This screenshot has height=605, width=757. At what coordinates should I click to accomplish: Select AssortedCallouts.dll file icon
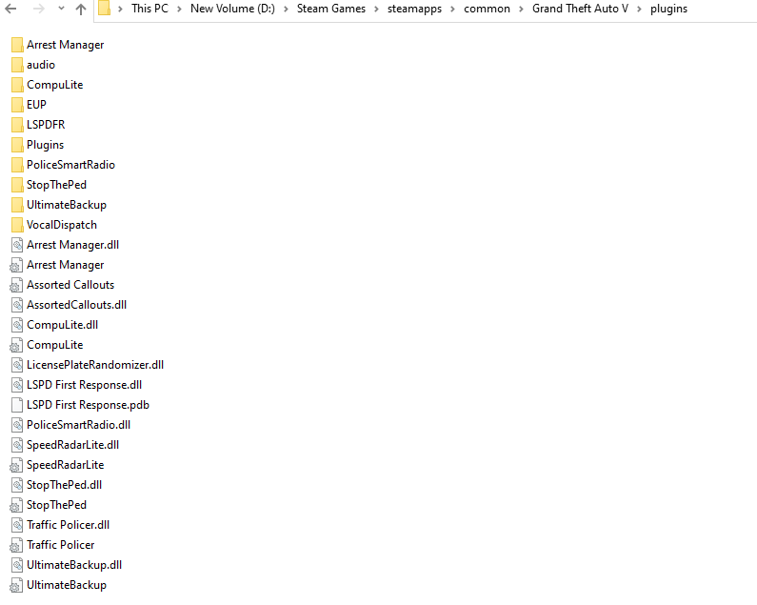pos(17,305)
